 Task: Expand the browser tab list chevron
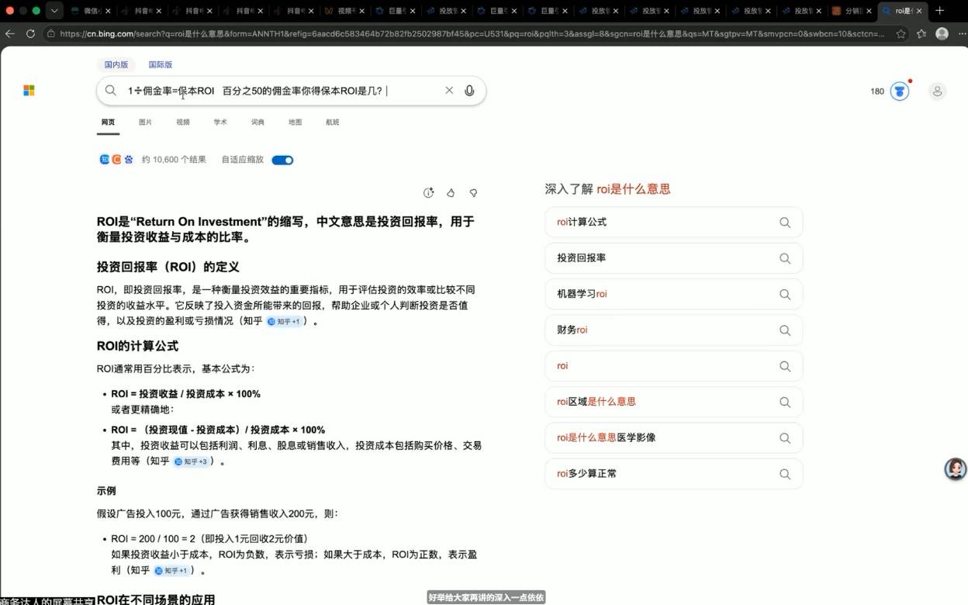(54, 11)
